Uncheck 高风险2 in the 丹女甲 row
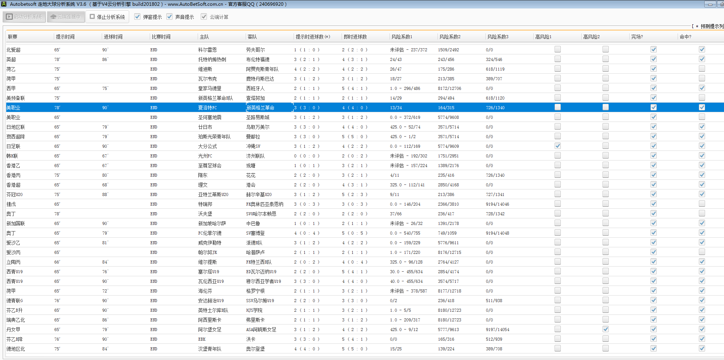Viewport: 724px width, 360px height. click(x=605, y=329)
